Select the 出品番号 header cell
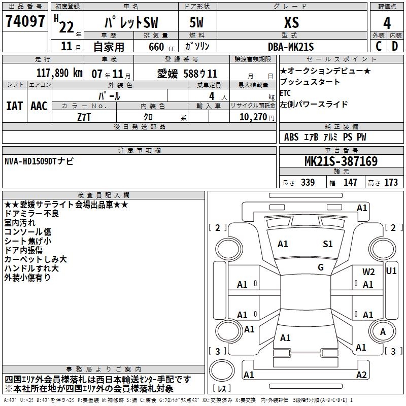Image resolution: width=406 pixels, height=406 pixels. pos(25,7)
